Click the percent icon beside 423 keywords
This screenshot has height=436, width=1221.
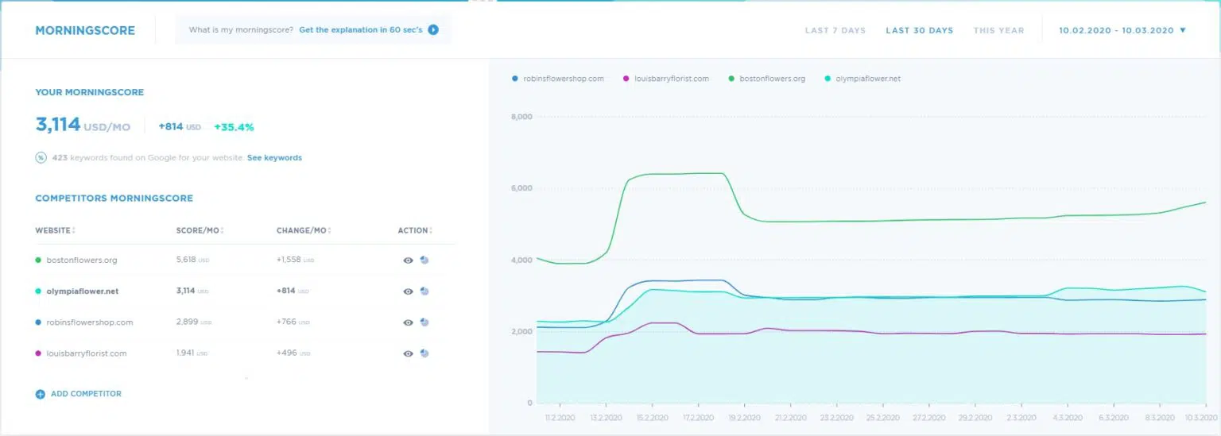coord(41,157)
